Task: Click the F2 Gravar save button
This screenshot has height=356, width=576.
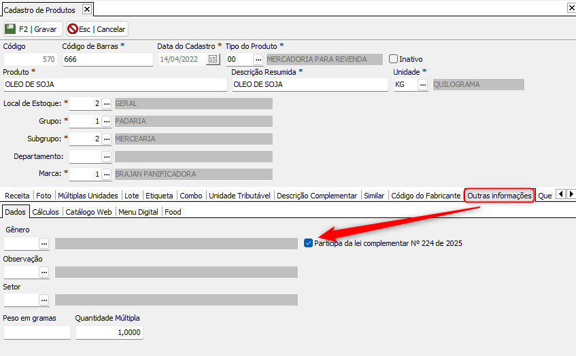Action: point(33,29)
